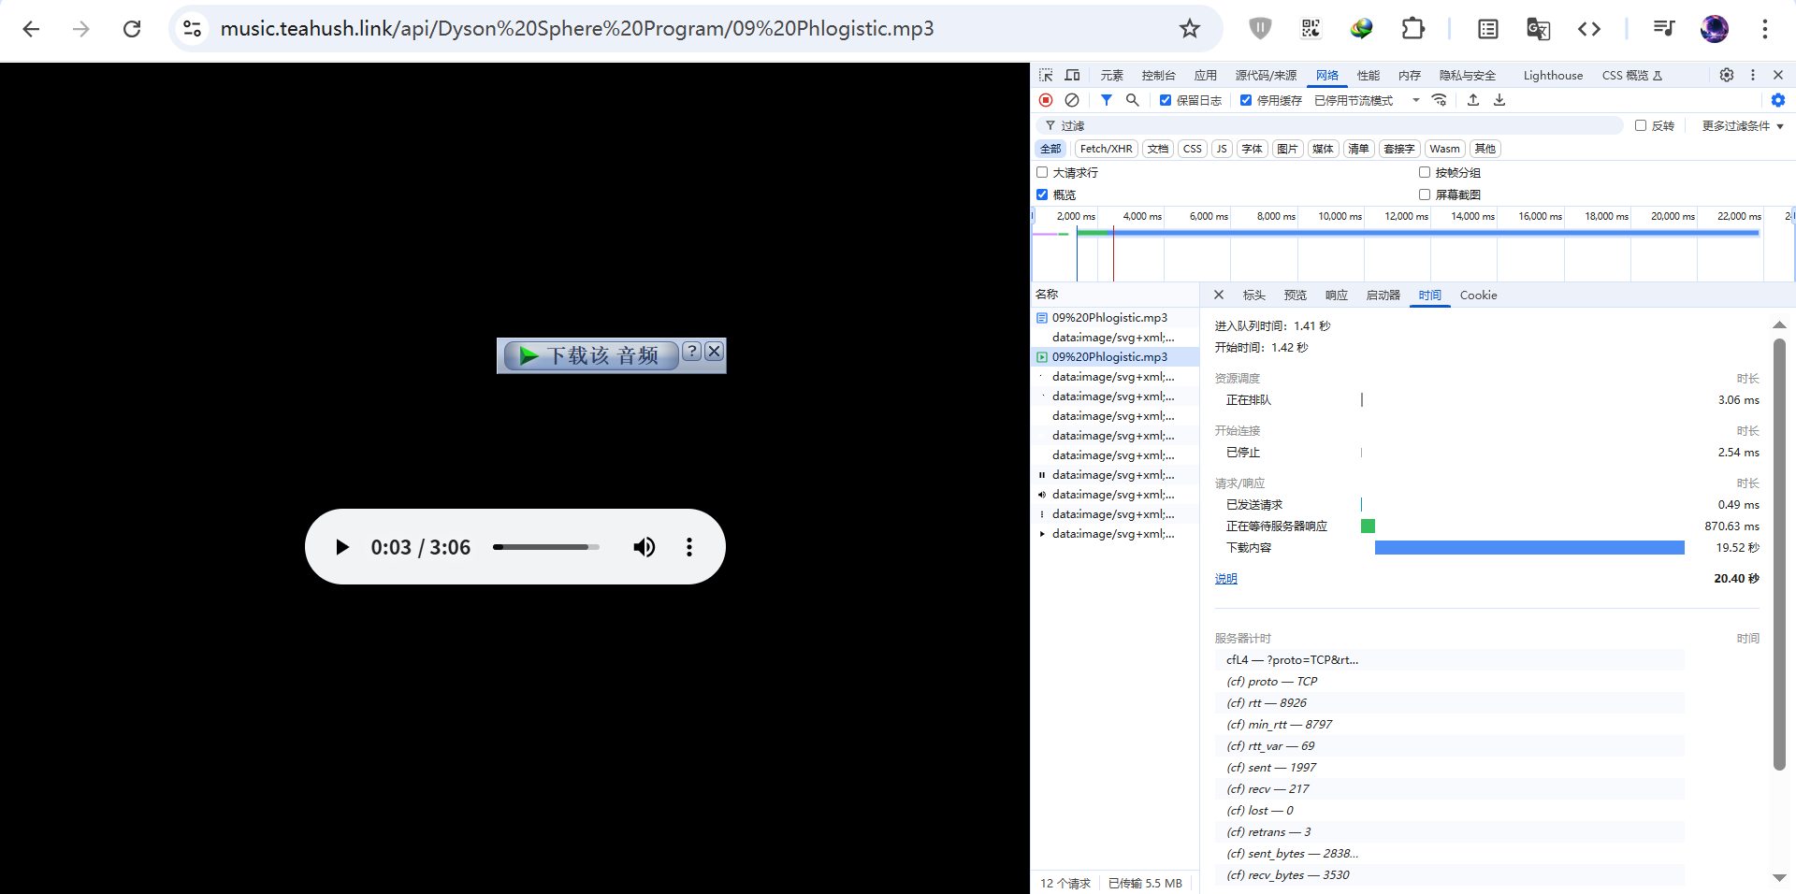The height and width of the screenshot is (894, 1796).
Task: Click the export HAR download icon
Action: [1499, 100]
